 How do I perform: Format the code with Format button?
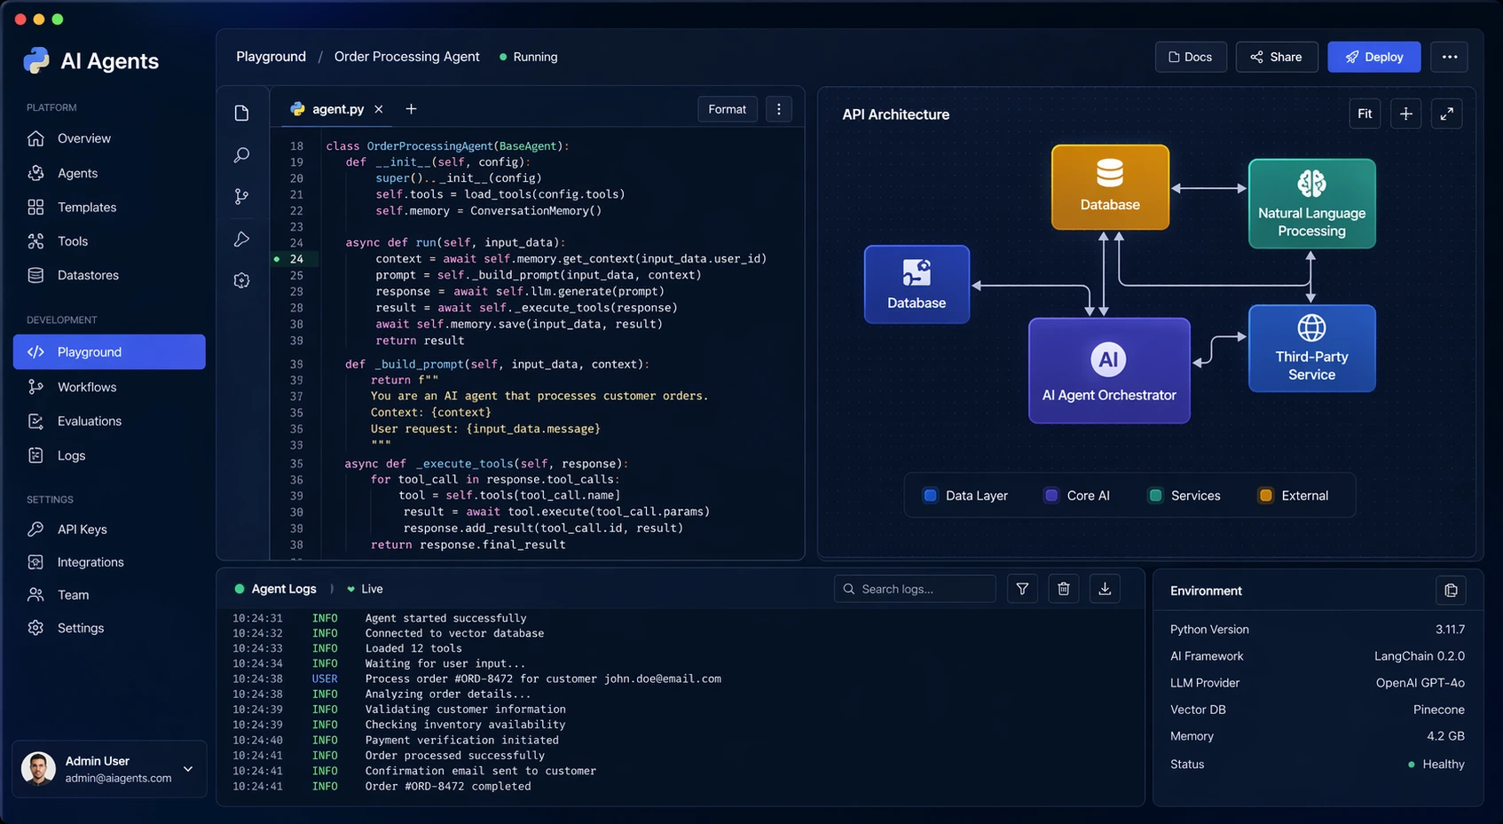pyautogui.click(x=728, y=109)
